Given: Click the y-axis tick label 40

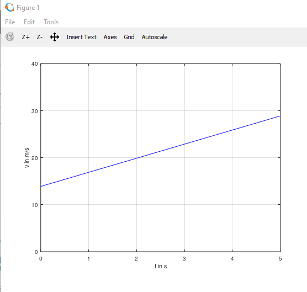Looking at the screenshot, I should point(34,64).
